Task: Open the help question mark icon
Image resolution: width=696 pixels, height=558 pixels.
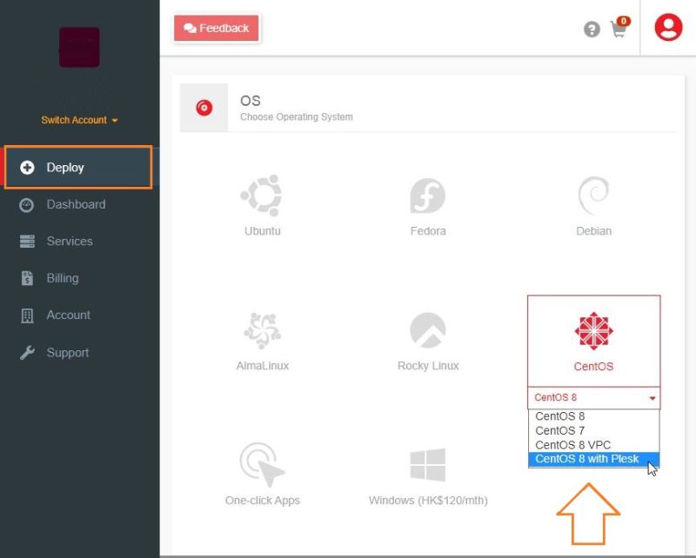Action: (592, 30)
